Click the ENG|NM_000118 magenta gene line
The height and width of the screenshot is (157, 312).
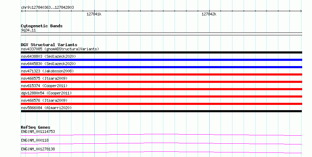point(161,143)
